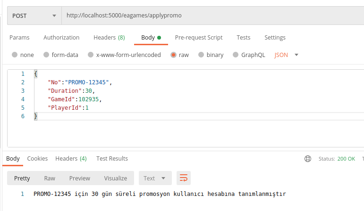
Task: Open the Params tab
Action: (19, 38)
